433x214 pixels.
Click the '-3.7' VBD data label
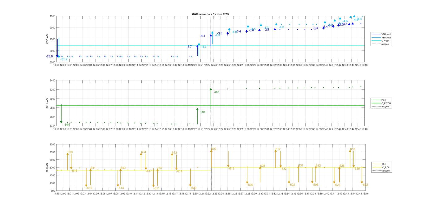point(189,47)
